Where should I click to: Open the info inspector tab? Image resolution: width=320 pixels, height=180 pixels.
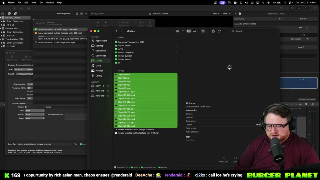[240, 13]
